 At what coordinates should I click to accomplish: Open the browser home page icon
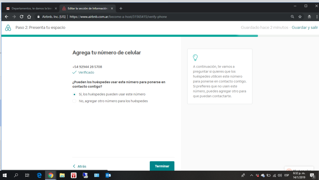point(29,17)
